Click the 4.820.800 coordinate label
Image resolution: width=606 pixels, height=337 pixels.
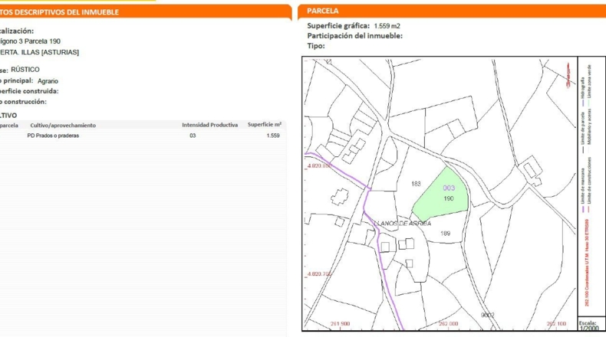[x=319, y=166]
